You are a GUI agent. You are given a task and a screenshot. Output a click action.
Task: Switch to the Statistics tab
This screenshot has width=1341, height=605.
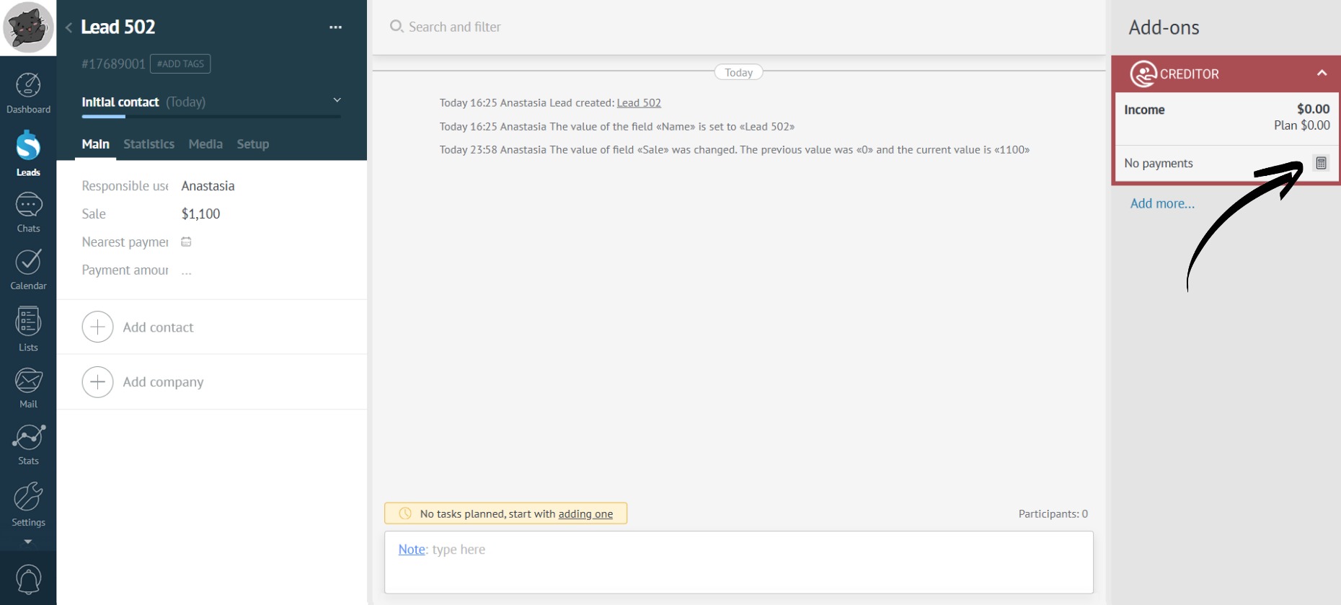click(x=149, y=144)
